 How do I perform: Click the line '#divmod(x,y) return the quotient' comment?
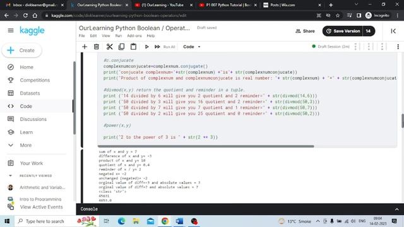click(174, 90)
